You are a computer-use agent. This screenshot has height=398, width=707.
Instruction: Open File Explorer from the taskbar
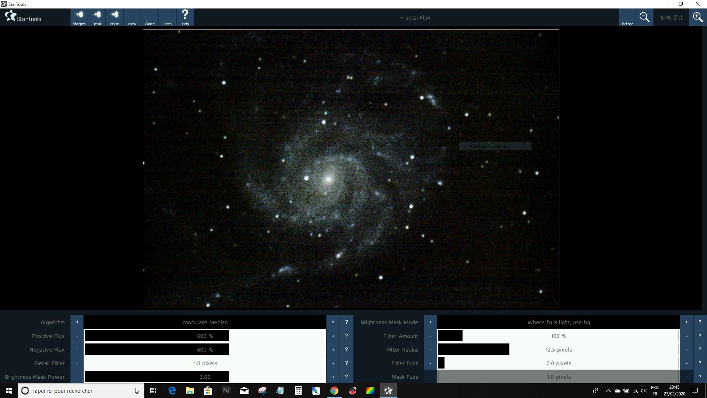190,391
